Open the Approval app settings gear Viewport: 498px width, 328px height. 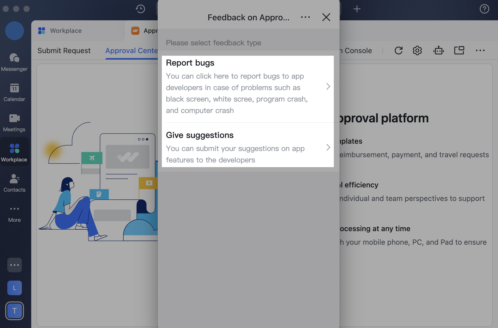point(417,51)
